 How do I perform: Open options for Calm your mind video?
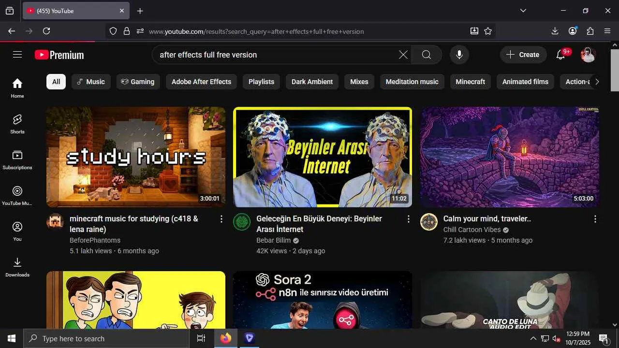pos(595,219)
